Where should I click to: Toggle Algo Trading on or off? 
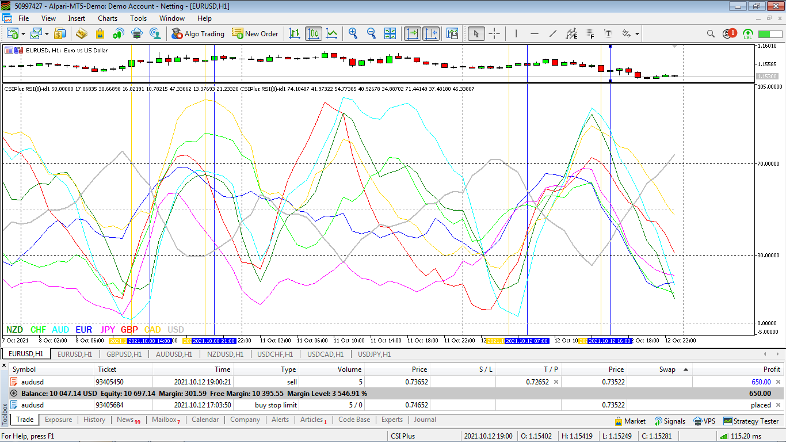click(198, 33)
